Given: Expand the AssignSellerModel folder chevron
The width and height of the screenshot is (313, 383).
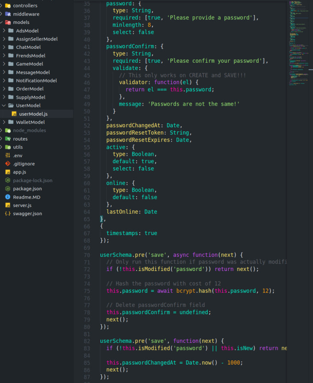Looking at the screenshot, I should pos(4,39).
